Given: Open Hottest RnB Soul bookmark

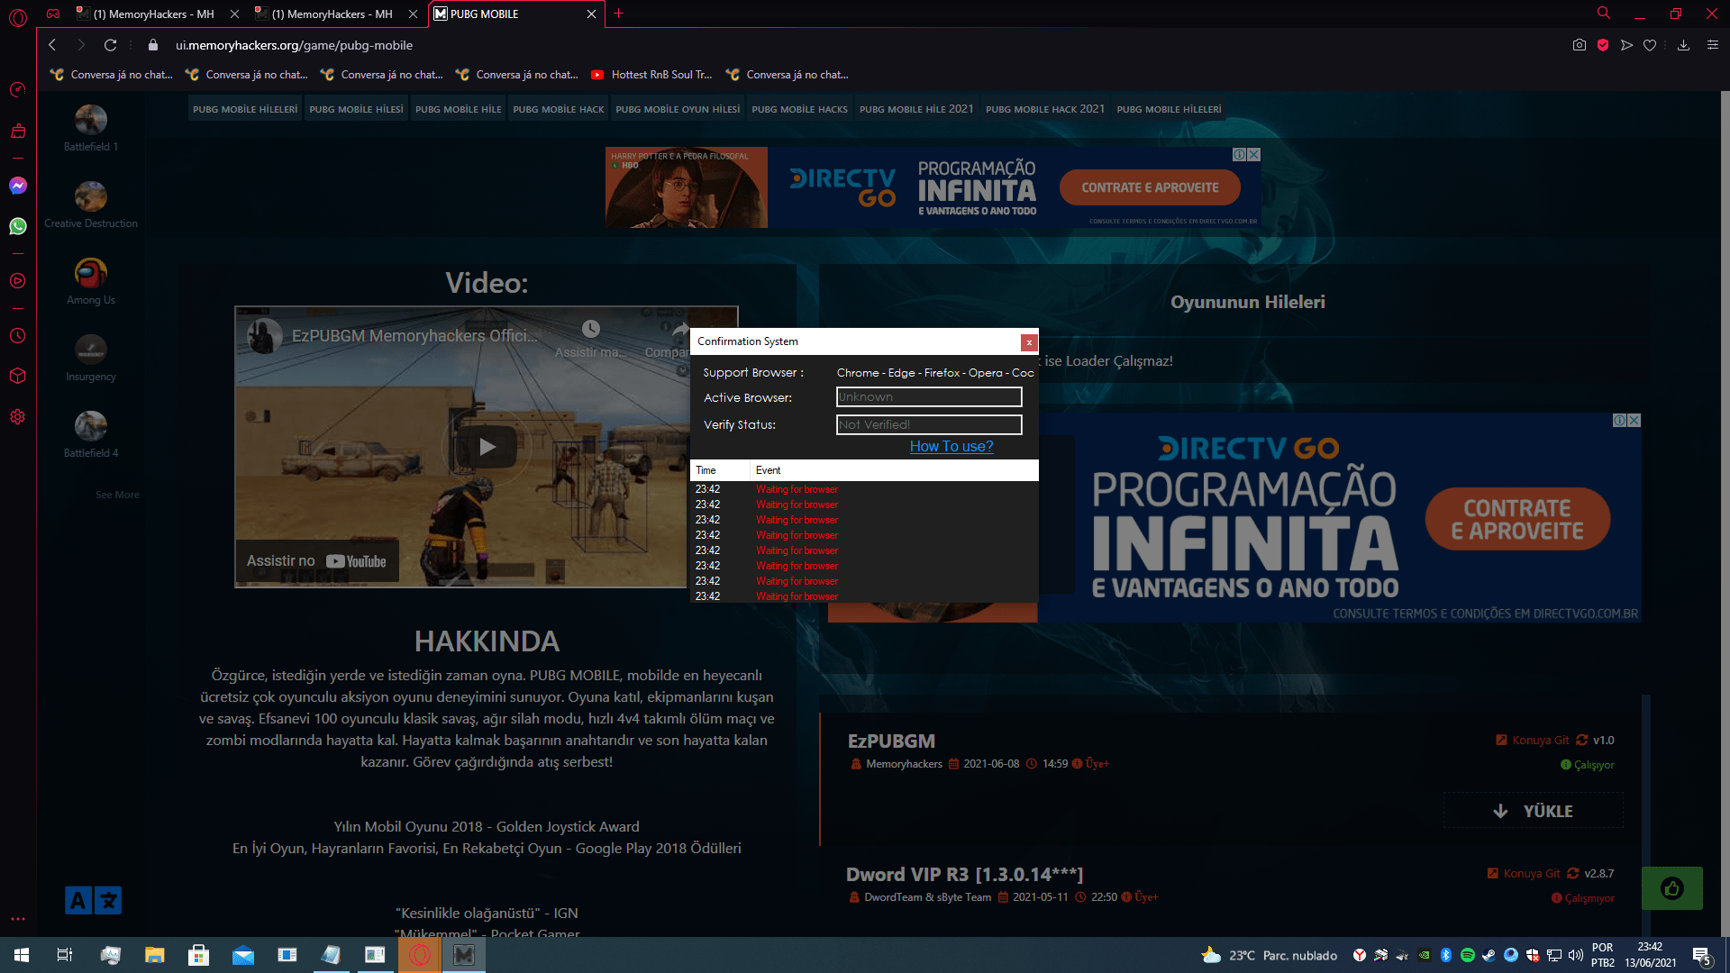Looking at the screenshot, I should (x=651, y=75).
